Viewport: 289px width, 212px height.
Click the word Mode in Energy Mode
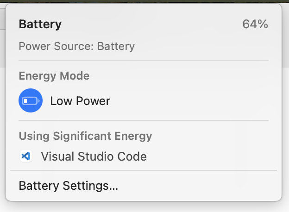[x=75, y=76]
